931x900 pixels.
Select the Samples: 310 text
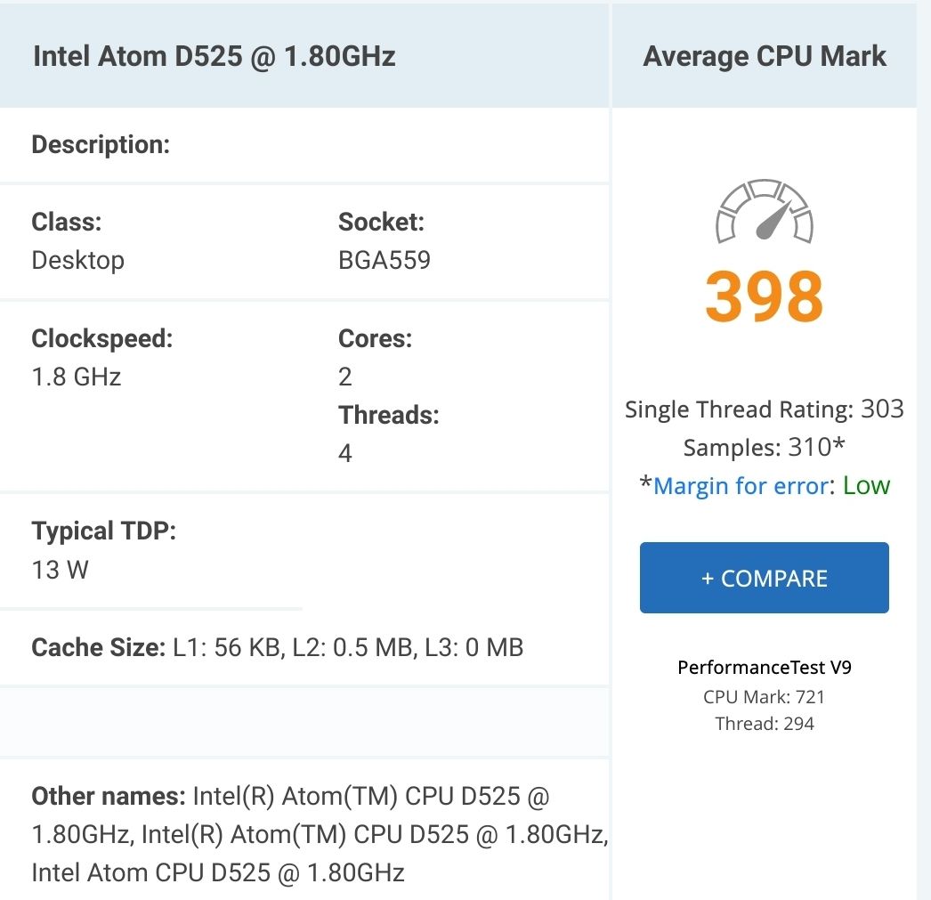click(x=764, y=447)
